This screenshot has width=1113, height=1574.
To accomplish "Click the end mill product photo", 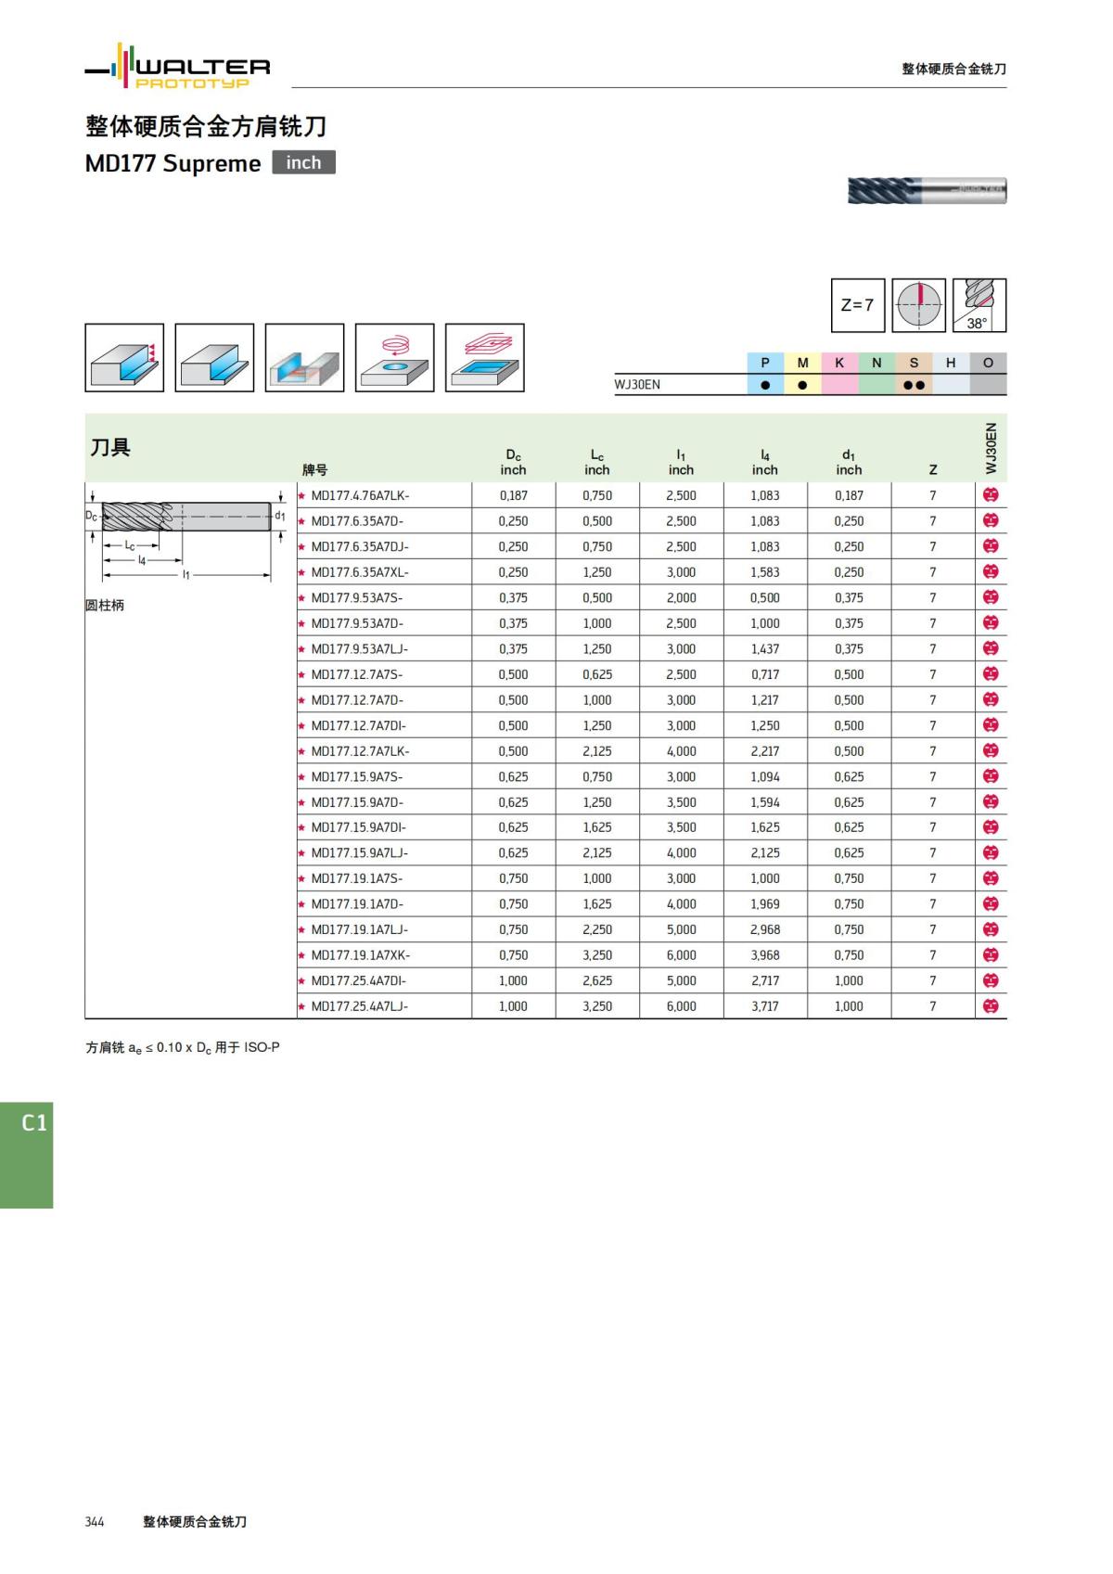I will 927,190.
